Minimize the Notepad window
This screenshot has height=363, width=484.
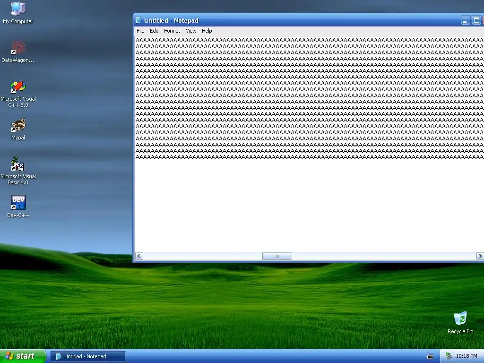(x=466, y=20)
